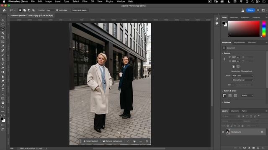Open the 8 Bits/Channel dropdown

click(242, 80)
